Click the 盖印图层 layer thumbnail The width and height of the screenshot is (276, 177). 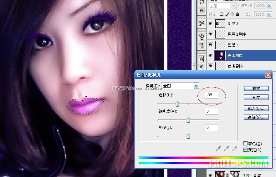(x=220, y=55)
